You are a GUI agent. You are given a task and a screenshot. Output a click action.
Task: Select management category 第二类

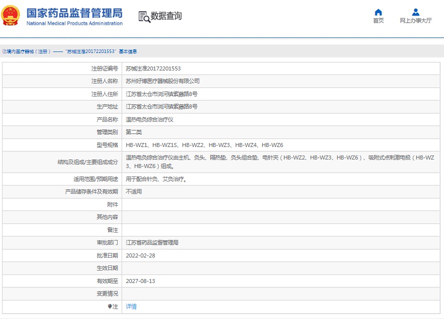[x=134, y=132]
